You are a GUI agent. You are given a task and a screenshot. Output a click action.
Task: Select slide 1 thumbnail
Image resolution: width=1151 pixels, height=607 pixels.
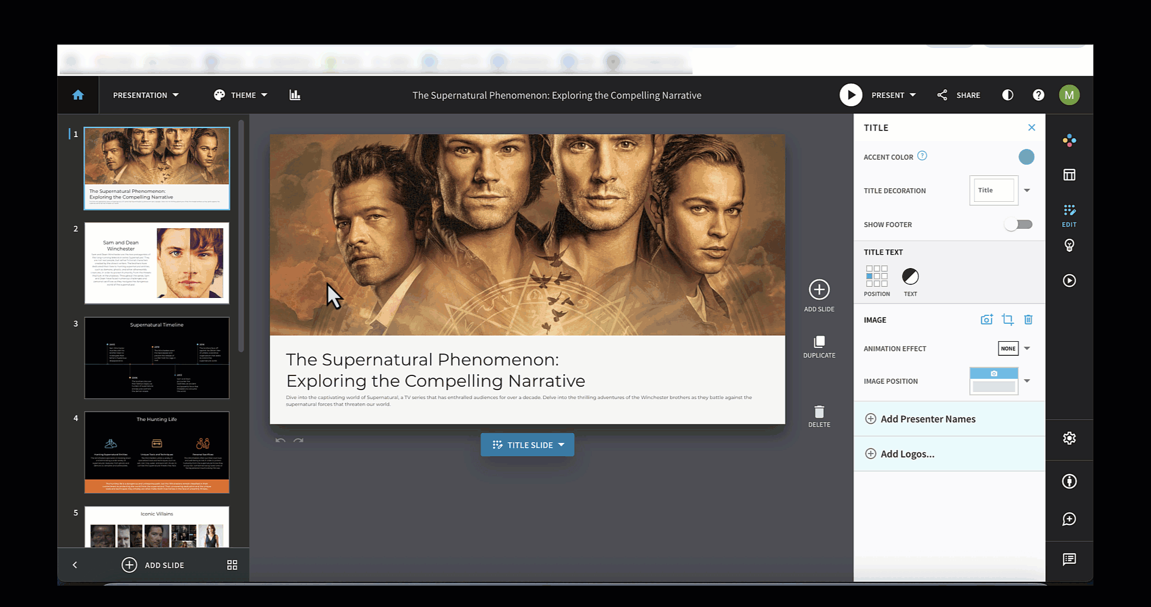(157, 169)
